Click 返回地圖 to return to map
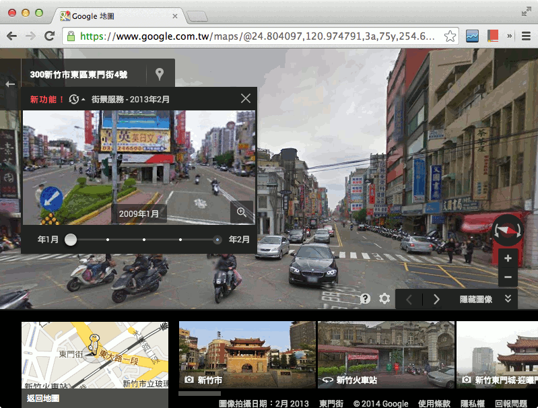Screen dimensions: 538x408 point(43,398)
